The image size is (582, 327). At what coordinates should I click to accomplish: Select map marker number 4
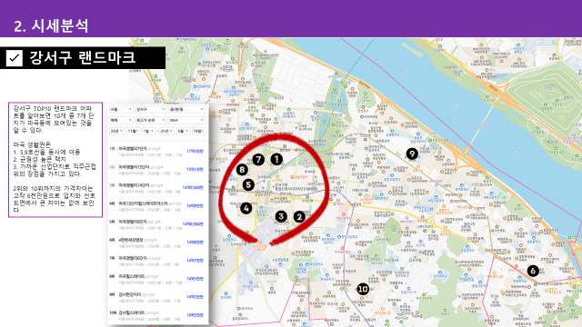[246, 208]
